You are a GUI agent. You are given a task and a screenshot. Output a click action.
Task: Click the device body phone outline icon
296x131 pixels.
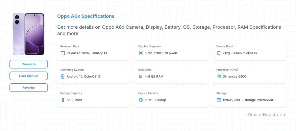pos(219,53)
